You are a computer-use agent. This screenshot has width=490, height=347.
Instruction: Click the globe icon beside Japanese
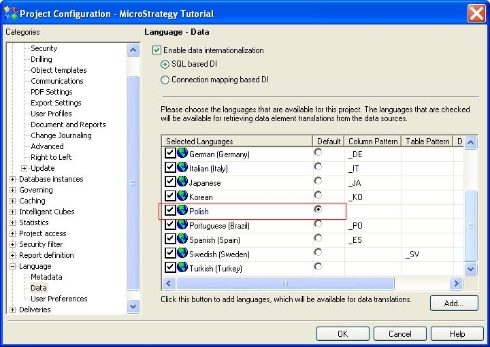(182, 182)
